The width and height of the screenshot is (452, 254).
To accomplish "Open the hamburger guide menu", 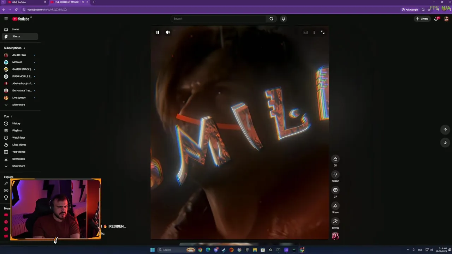I will (x=6, y=19).
